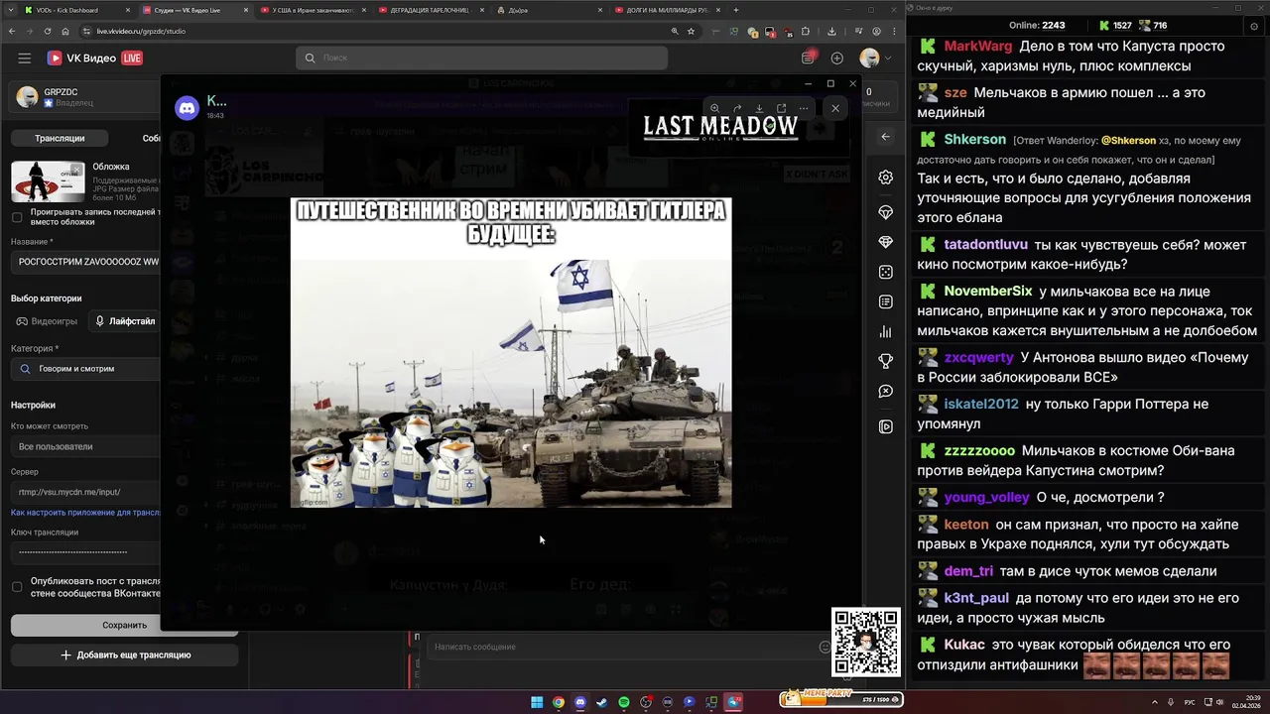
Task: Open the VK profile avatar dropdown
Action: click(x=874, y=59)
